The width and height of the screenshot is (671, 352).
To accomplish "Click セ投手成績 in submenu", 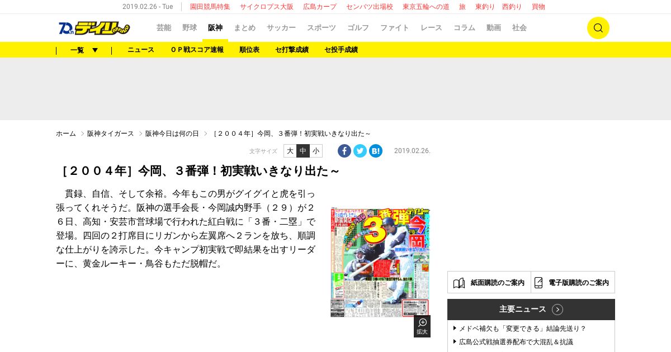I will click(341, 50).
